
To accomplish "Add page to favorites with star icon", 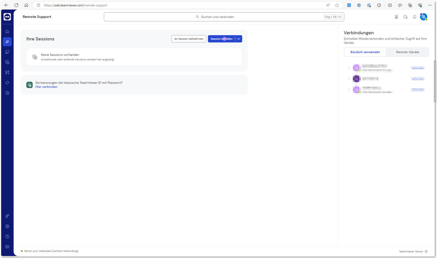I will click(x=337, y=5).
